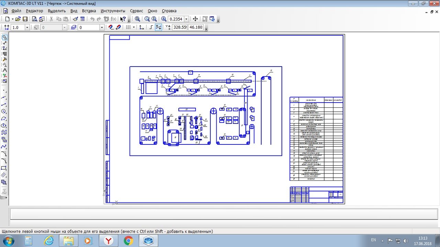Viewport: 440px width, 247px height.
Task: Open the Инструменты menu
Action: click(113, 11)
